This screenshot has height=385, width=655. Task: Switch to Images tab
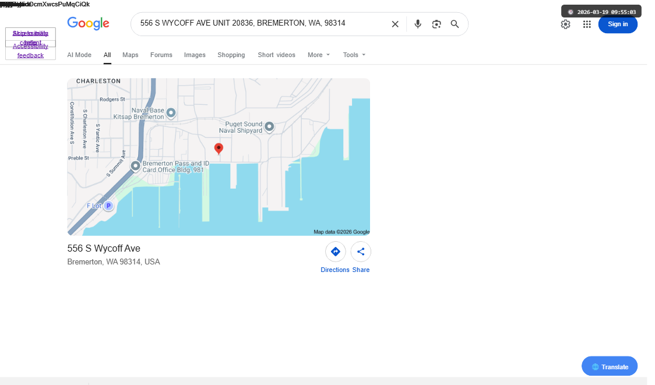pyautogui.click(x=195, y=55)
